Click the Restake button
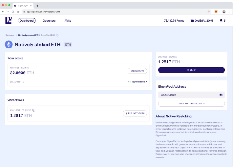The image size is (233, 167). (191, 70)
